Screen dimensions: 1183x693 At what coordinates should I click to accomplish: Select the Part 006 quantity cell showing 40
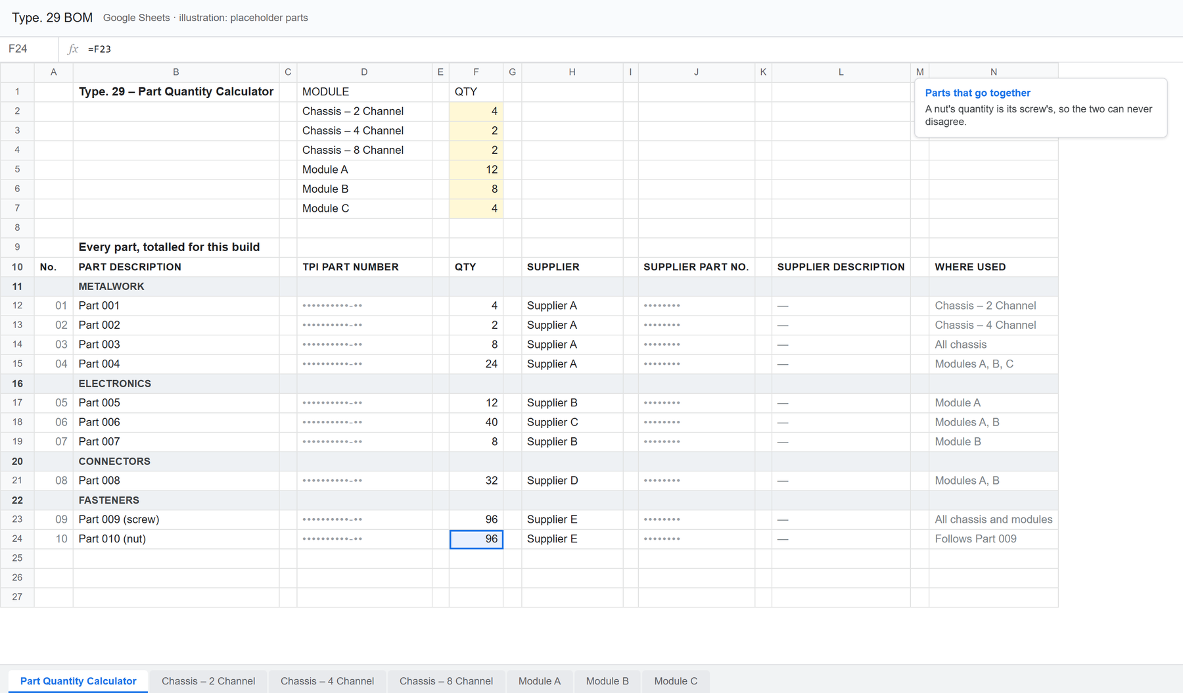pyautogui.click(x=476, y=422)
